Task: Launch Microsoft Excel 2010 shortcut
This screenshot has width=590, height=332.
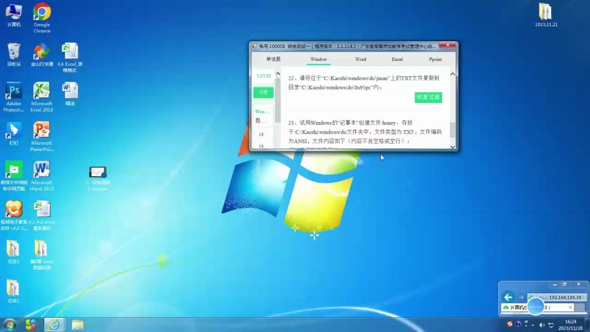Action: click(x=41, y=97)
